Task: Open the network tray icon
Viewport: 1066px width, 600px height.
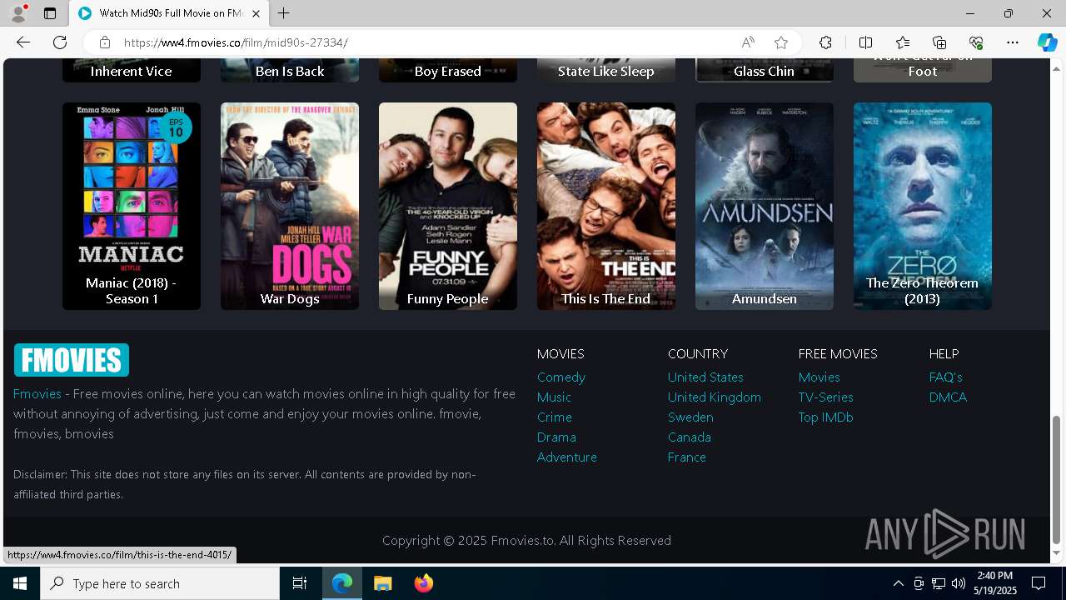Action: 939,583
